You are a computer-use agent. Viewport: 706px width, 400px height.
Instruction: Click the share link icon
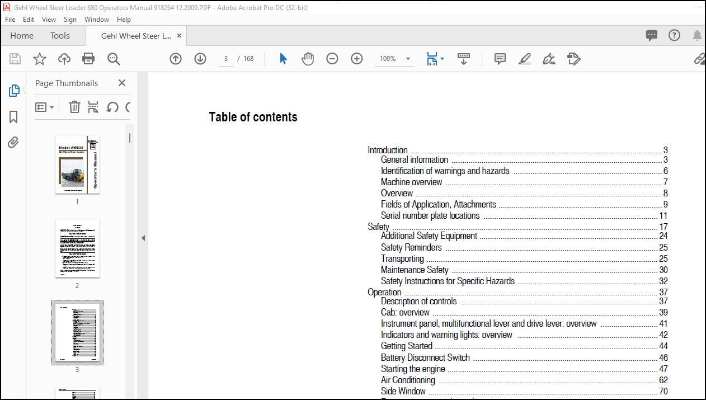pyautogui.click(x=699, y=59)
